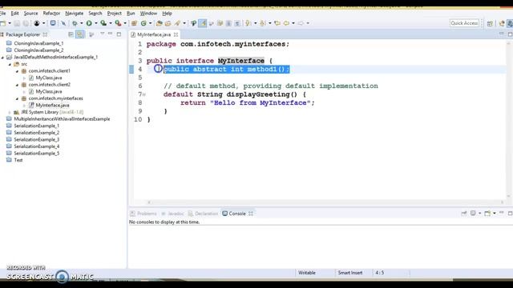Click the Search flashlight toolbar icon
Image resolution: width=513 pixels, height=288 pixels.
(x=177, y=23)
